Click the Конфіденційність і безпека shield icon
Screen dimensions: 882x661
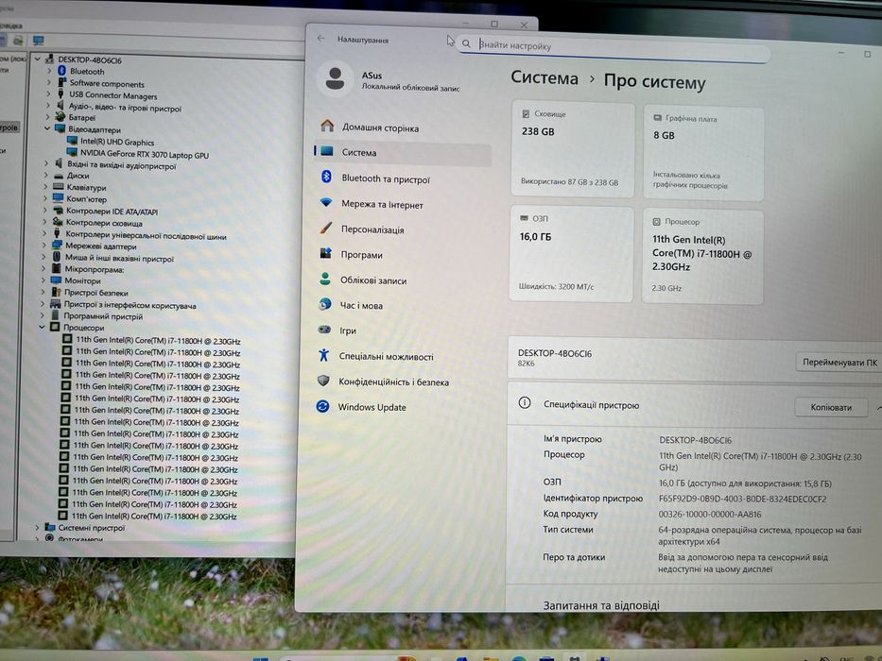323,381
